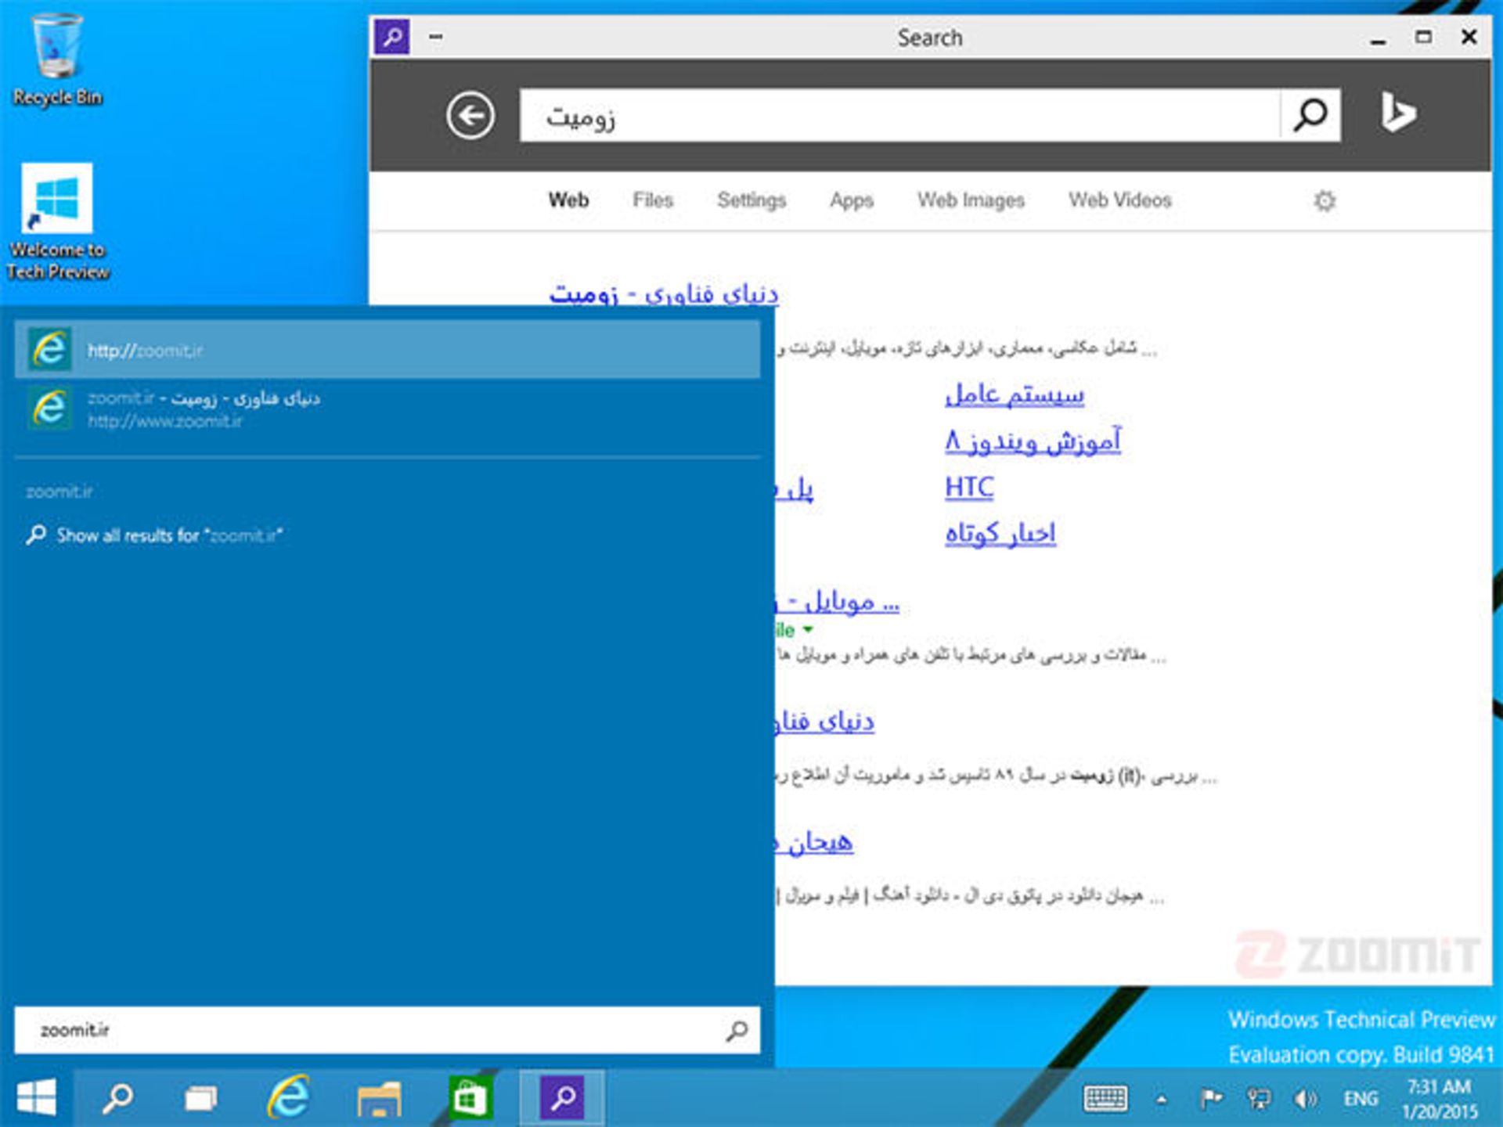Open the سیستم عامل link
The width and height of the screenshot is (1503, 1127).
click(x=1015, y=394)
